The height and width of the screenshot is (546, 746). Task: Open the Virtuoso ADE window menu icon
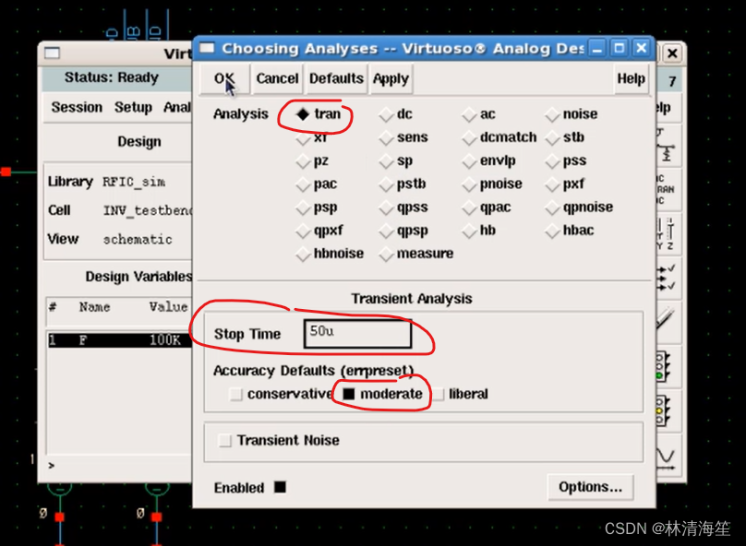(53, 53)
